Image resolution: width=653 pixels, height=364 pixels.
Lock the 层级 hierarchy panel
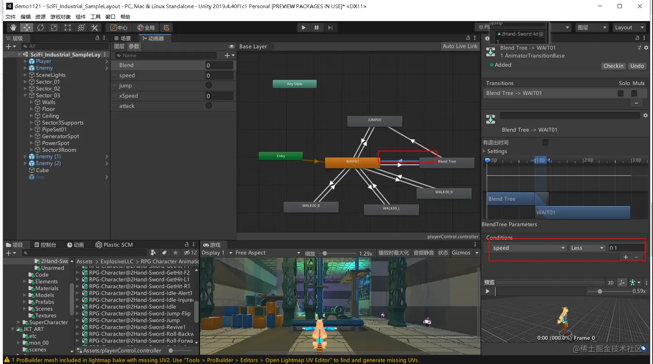tap(97, 38)
